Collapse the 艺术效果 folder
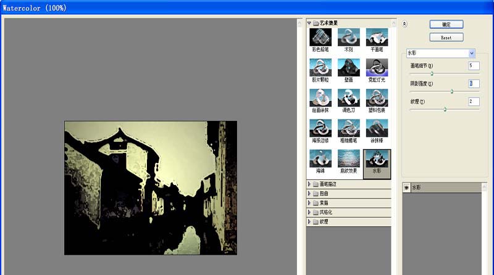The image size is (494, 275). 309,23
